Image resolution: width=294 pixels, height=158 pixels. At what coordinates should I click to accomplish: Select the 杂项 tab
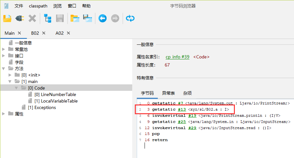[x=187, y=93]
